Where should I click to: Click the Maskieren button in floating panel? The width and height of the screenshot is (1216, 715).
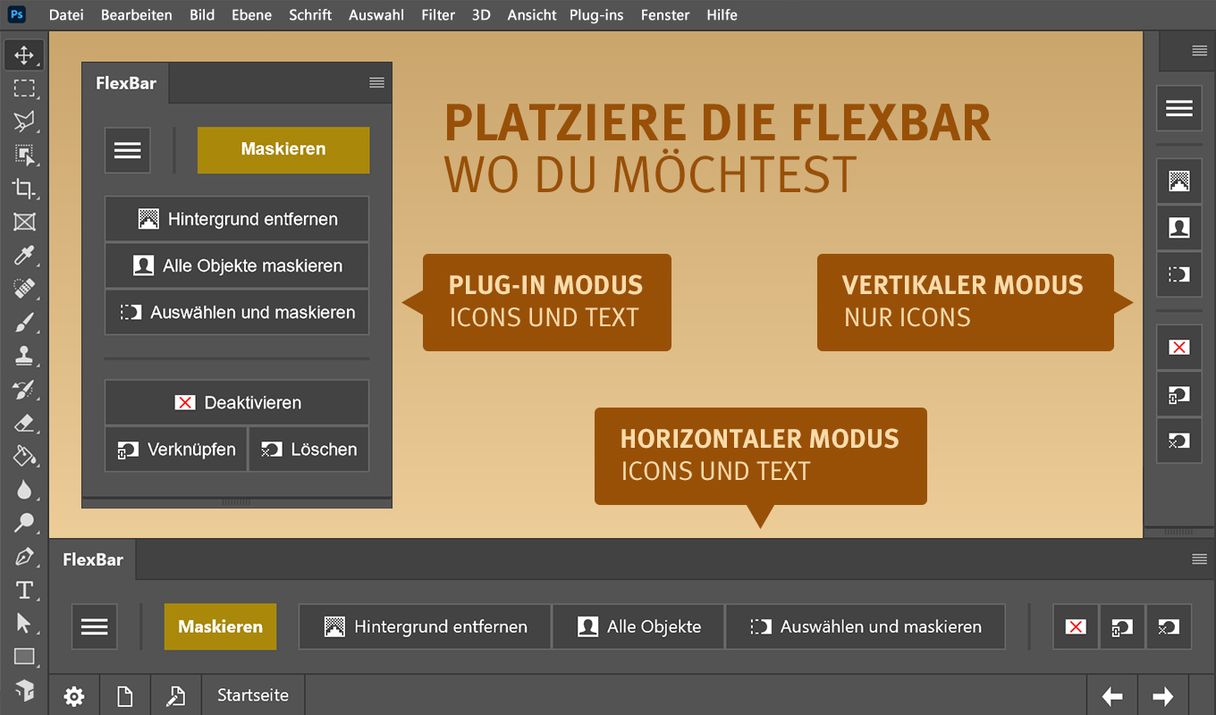283,149
